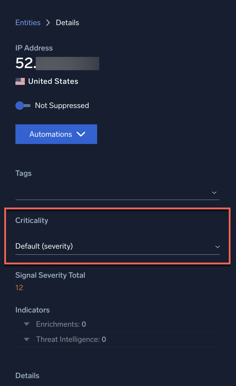Select the Details breadcrumb item

(x=67, y=22)
